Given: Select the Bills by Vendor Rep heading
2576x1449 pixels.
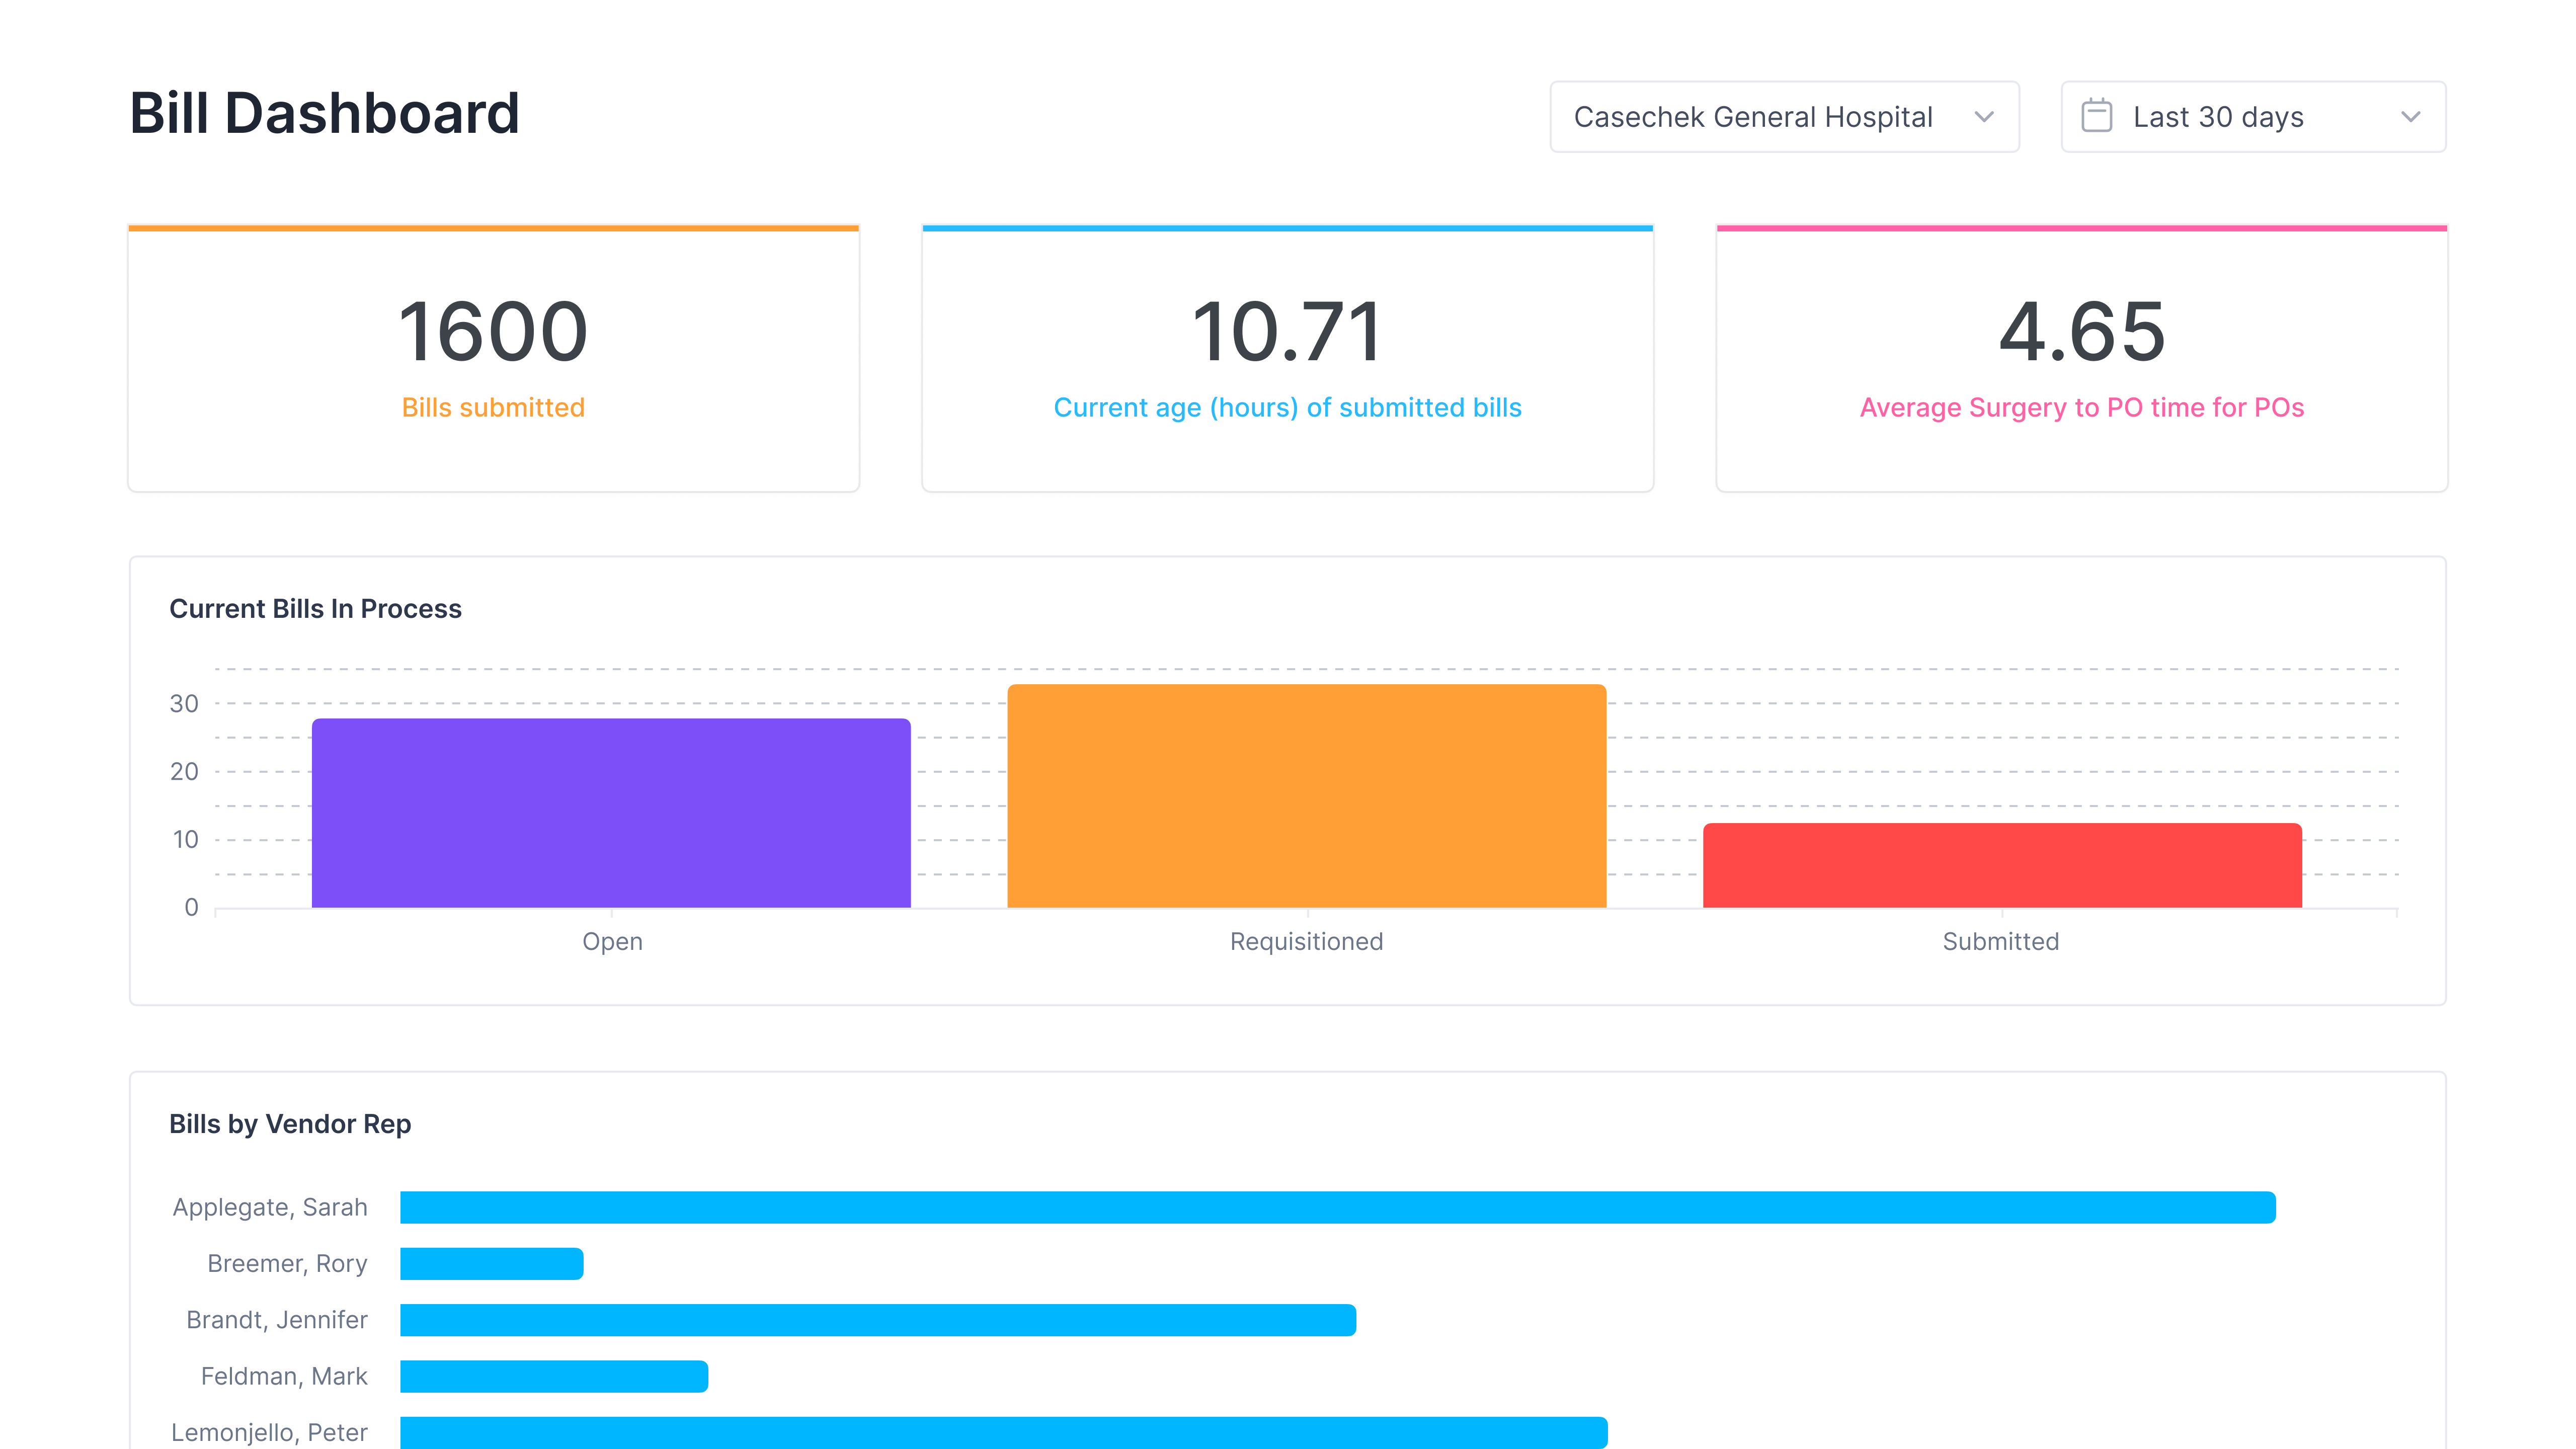Looking at the screenshot, I should (x=291, y=1123).
